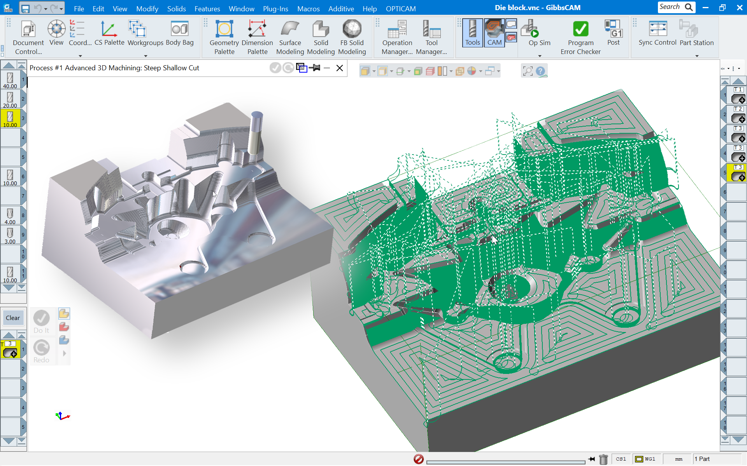Open the Plug-Ins menu
Screen dimensions: 747x466
(x=275, y=9)
